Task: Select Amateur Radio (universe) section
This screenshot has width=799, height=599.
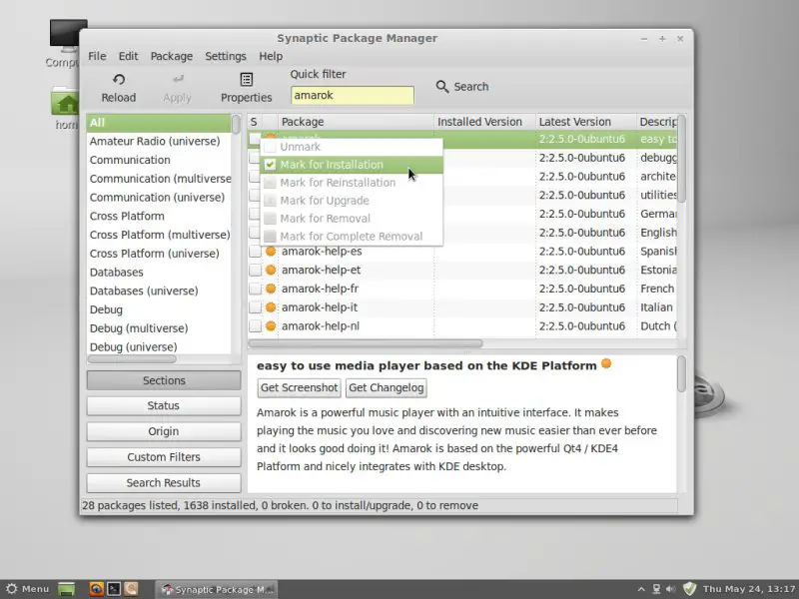Action: click(159, 141)
